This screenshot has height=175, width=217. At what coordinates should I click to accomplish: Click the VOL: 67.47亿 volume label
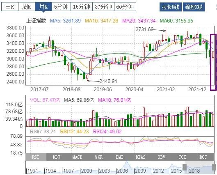coord(45,100)
